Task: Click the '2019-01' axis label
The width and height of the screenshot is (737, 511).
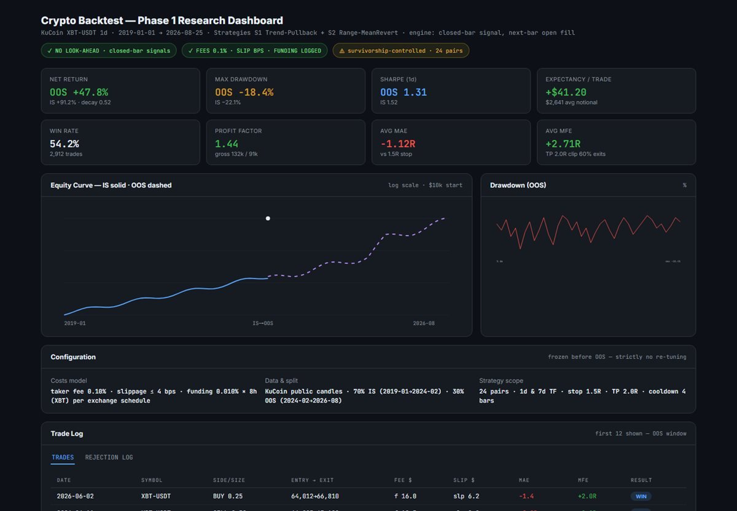Action: [x=75, y=323]
